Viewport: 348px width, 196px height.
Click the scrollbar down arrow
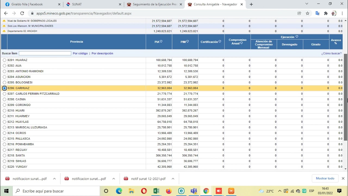[x=346, y=169]
